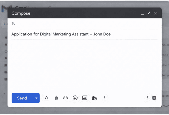This screenshot has width=169, height=115.
Task: Discard draft with the trash icon
Action: [x=154, y=98]
